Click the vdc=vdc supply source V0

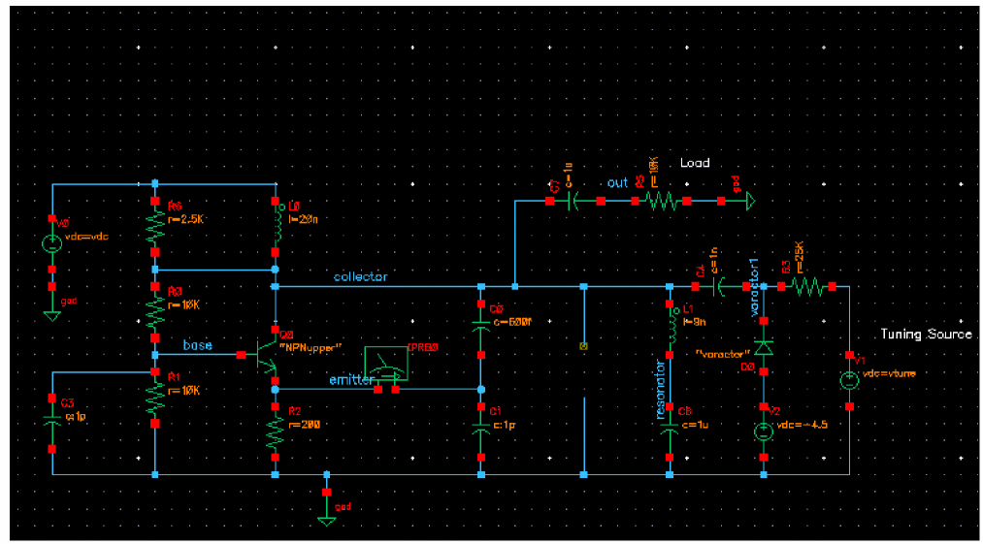[52, 244]
